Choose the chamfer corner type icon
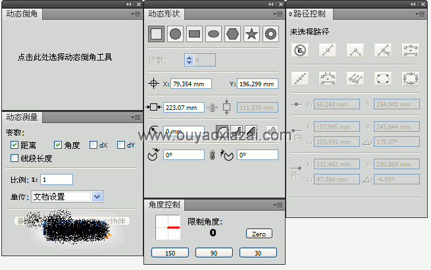431x270 pixels. pyautogui.click(x=251, y=131)
